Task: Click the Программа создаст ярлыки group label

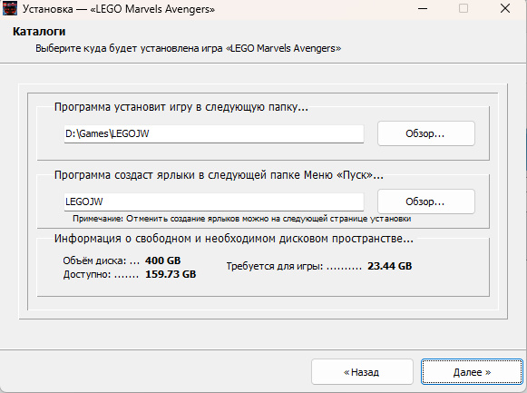Action: pos(219,175)
